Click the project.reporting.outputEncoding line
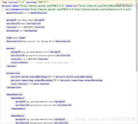138x124 pixels. [57, 80]
